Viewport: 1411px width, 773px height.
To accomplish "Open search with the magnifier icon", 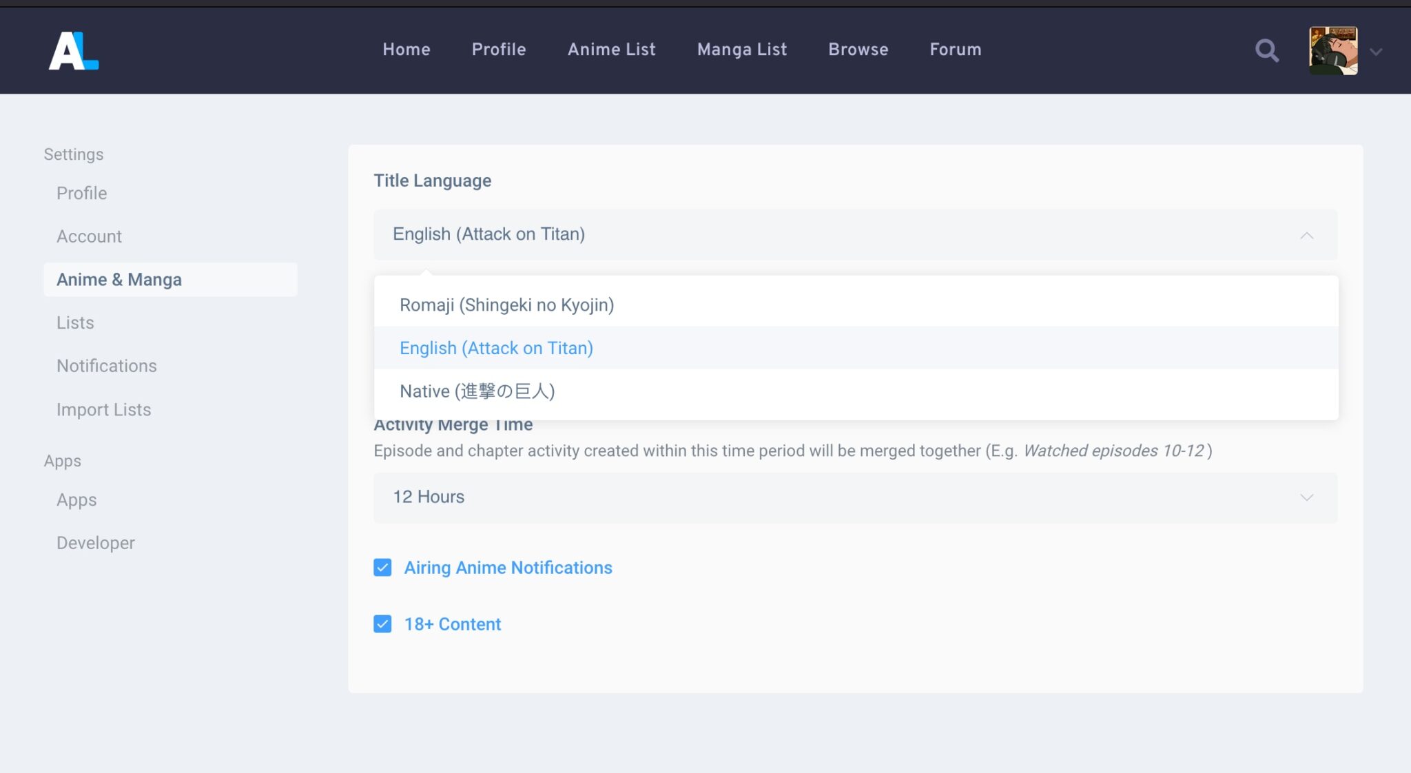I will [1266, 50].
